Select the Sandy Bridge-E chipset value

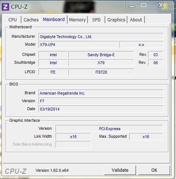101,55
